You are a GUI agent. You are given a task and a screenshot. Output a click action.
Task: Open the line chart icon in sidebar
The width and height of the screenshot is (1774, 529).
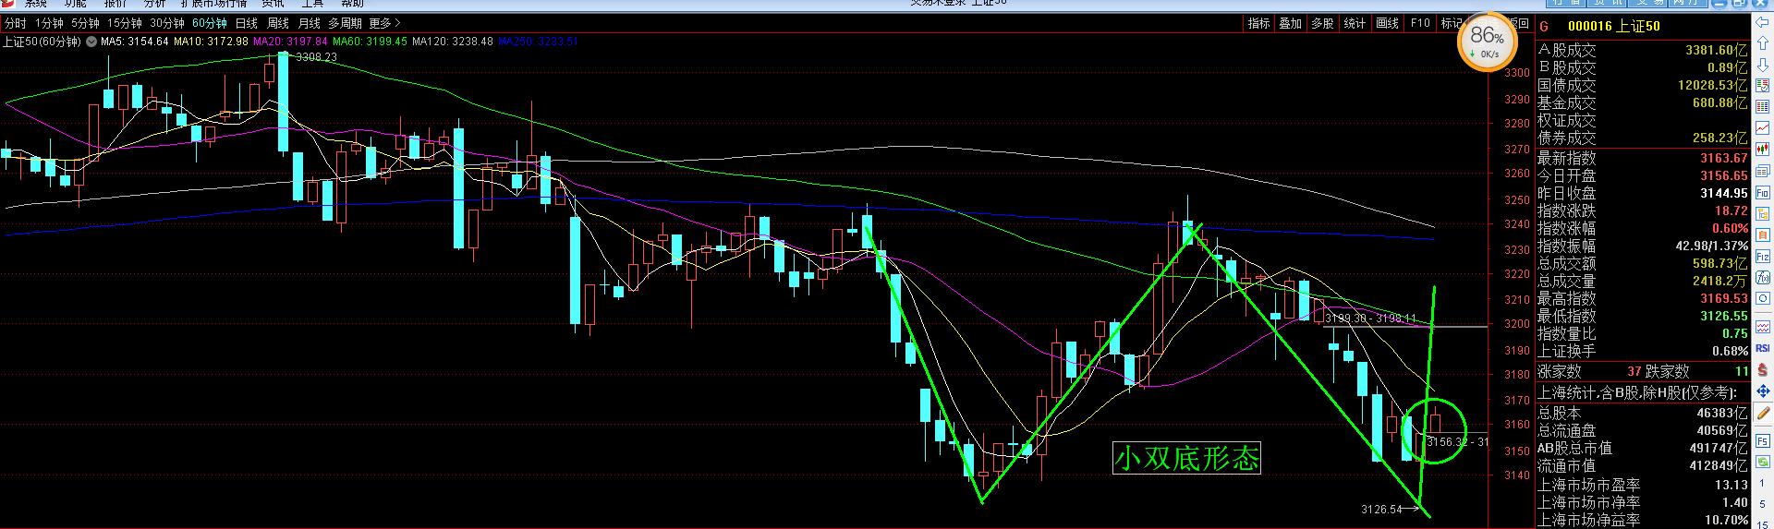[x=1762, y=127]
